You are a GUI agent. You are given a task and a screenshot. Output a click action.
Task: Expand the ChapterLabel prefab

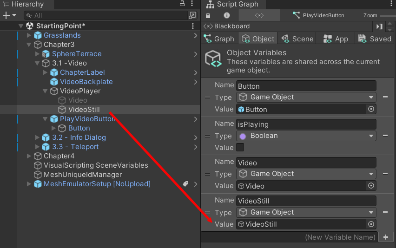pos(45,72)
